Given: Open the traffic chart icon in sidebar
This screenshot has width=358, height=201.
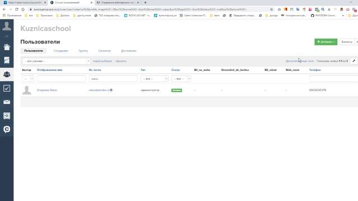Looking at the screenshot, I should coord(7,60).
